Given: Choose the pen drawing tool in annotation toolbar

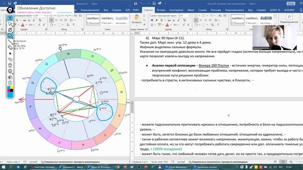Looking at the screenshot, I should (x=10, y=30).
